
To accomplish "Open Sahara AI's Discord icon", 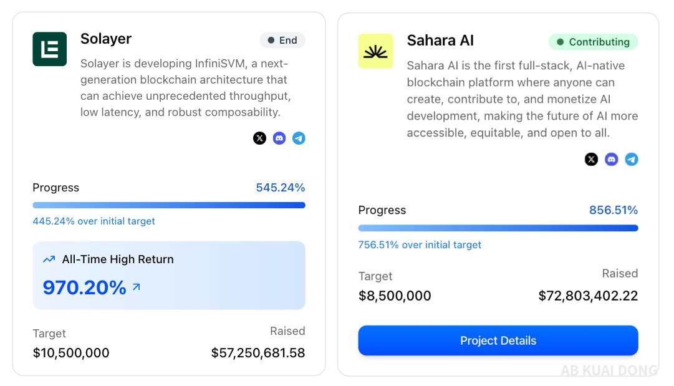I will [611, 159].
